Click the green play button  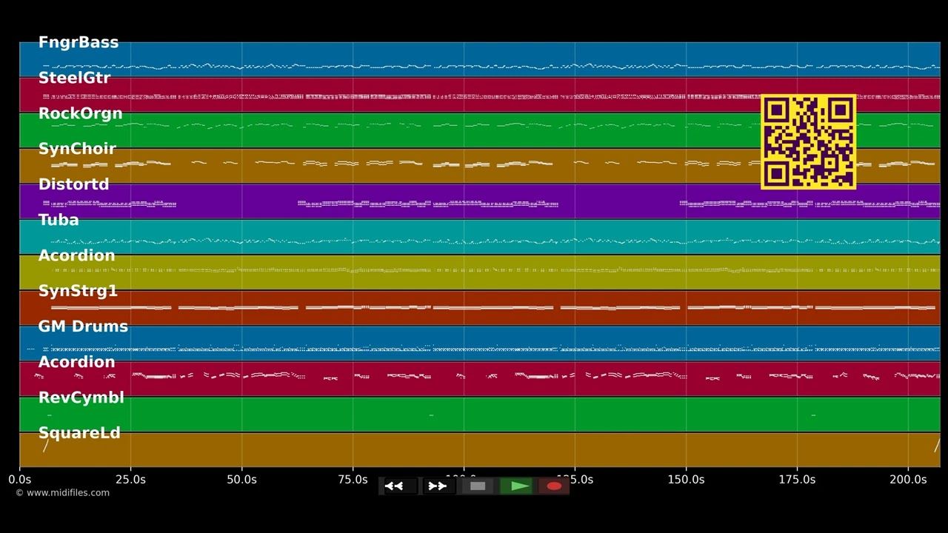(516, 486)
